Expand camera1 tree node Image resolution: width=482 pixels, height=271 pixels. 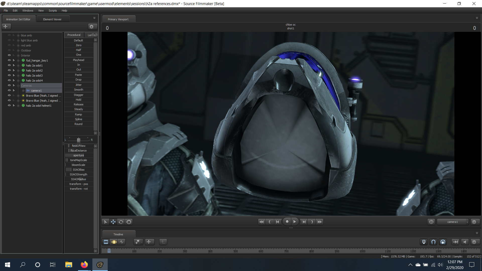(x=23, y=91)
